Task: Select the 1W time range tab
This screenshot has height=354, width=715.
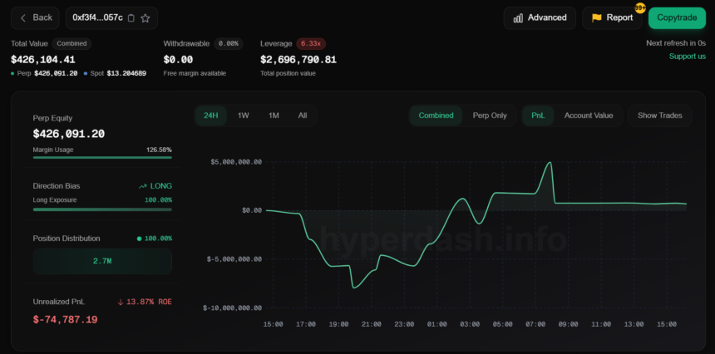Action: click(x=243, y=116)
